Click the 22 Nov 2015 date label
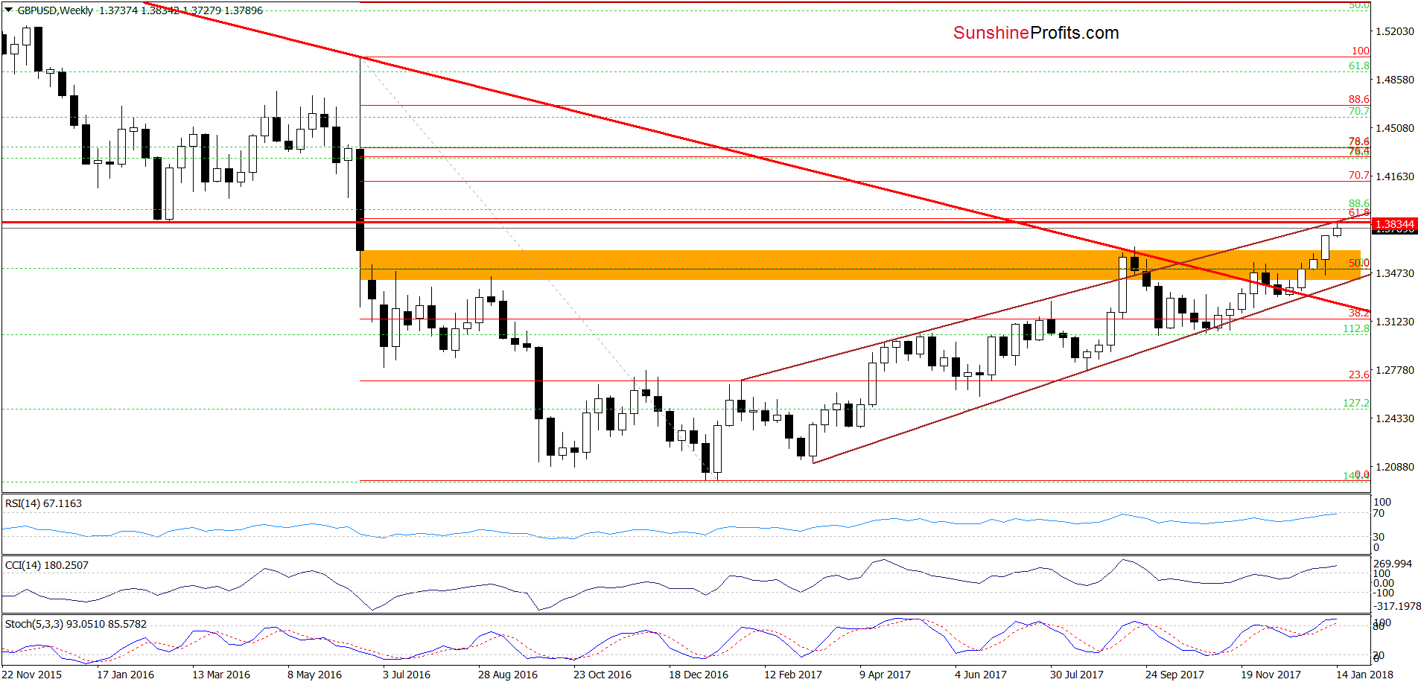Image resolution: width=1421 pixels, height=685 pixels. pos(32,675)
